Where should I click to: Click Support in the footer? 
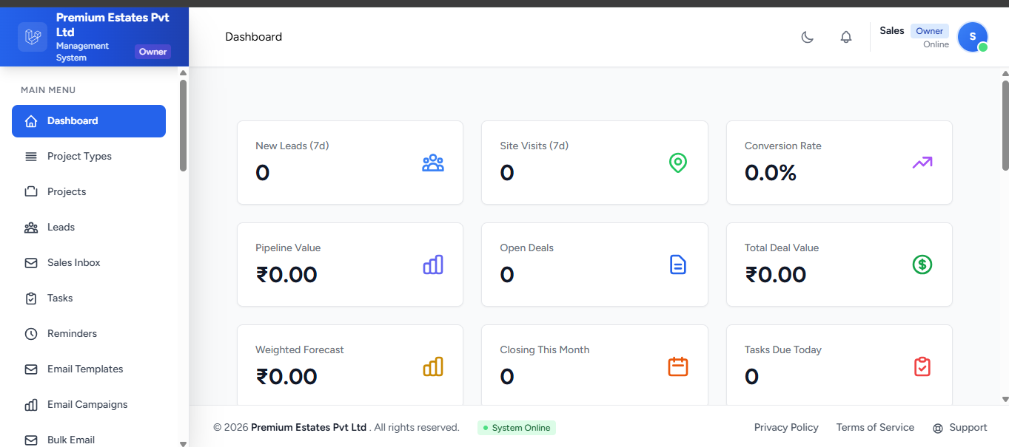pyautogui.click(x=960, y=427)
